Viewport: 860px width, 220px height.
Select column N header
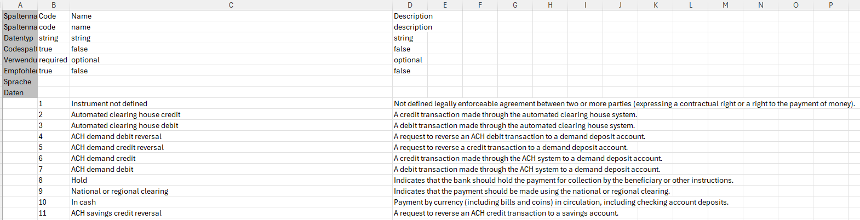point(760,5)
